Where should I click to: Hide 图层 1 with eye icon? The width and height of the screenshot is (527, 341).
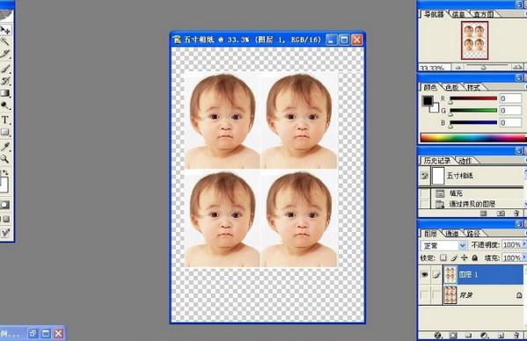425,275
